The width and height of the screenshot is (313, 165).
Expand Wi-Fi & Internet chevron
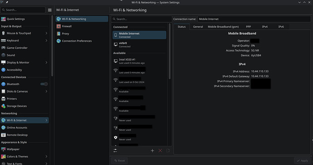[x=46, y=120]
